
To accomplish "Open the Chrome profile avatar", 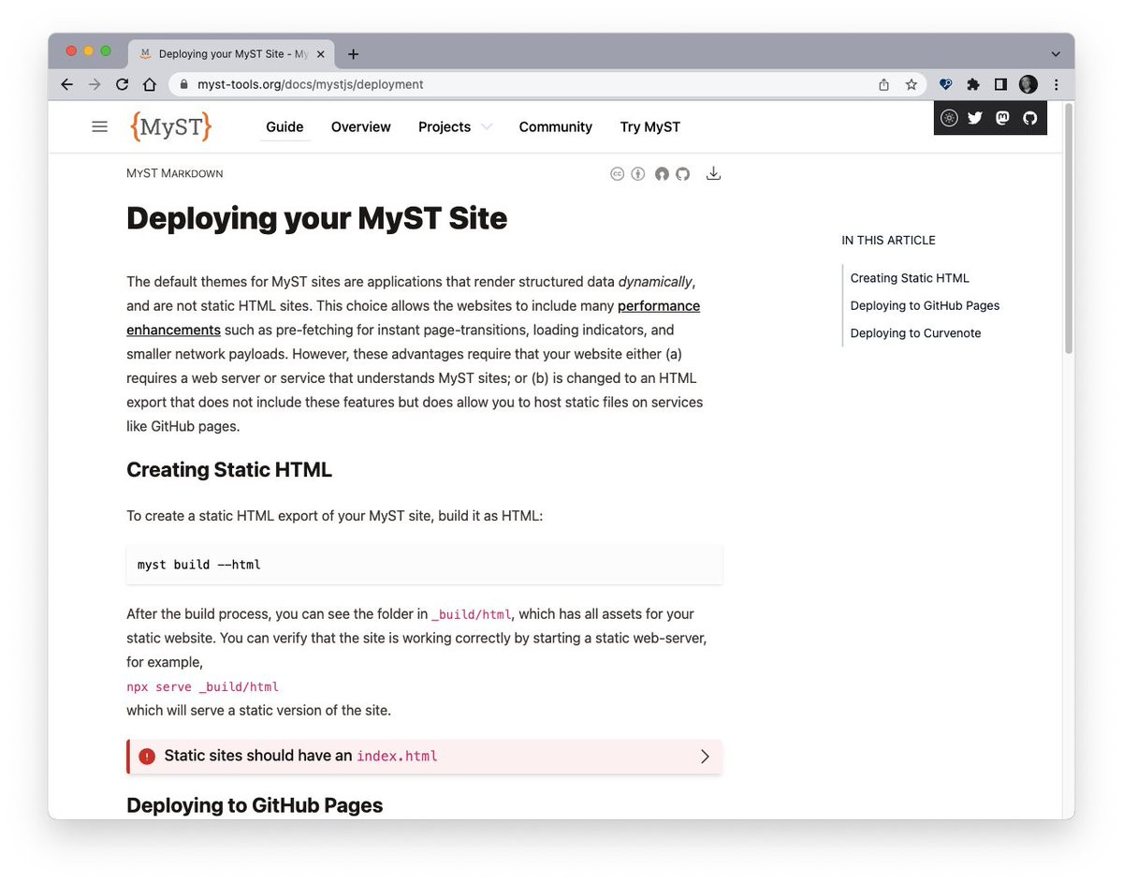I will point(1028,84).
